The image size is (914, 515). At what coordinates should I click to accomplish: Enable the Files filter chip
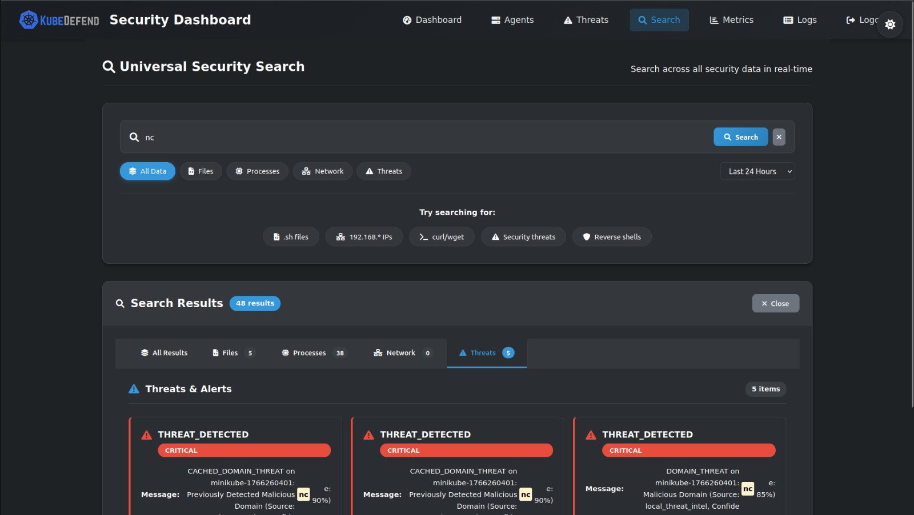coord(201,171)
